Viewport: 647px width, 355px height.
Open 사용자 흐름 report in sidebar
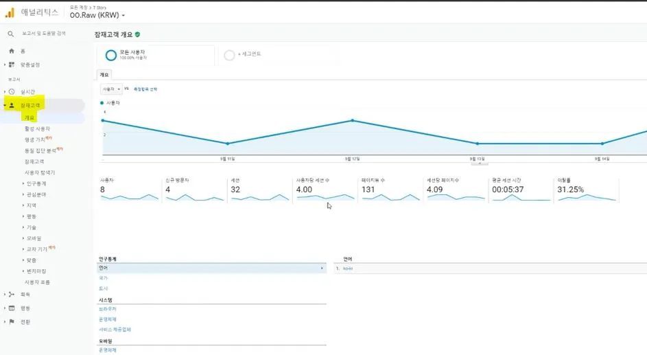pos(37,282)
